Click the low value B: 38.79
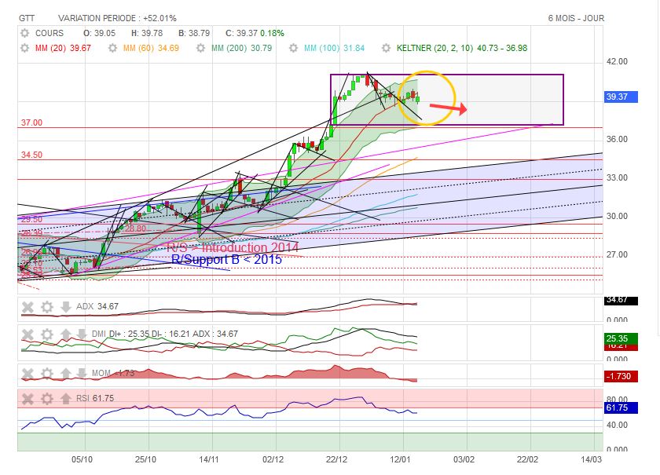660x475 pixels. [194, 33]
